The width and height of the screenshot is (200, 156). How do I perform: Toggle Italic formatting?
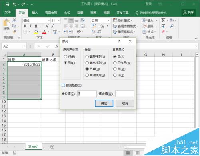pyautogui.click(x=30, y=26)
